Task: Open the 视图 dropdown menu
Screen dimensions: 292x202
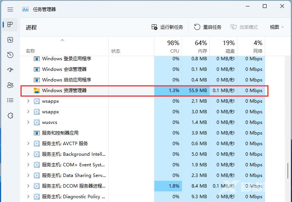Action: 277,27
